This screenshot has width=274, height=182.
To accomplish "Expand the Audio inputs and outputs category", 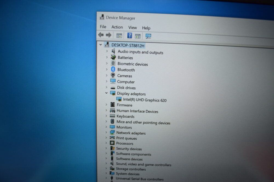I will [x=107, y=51].
